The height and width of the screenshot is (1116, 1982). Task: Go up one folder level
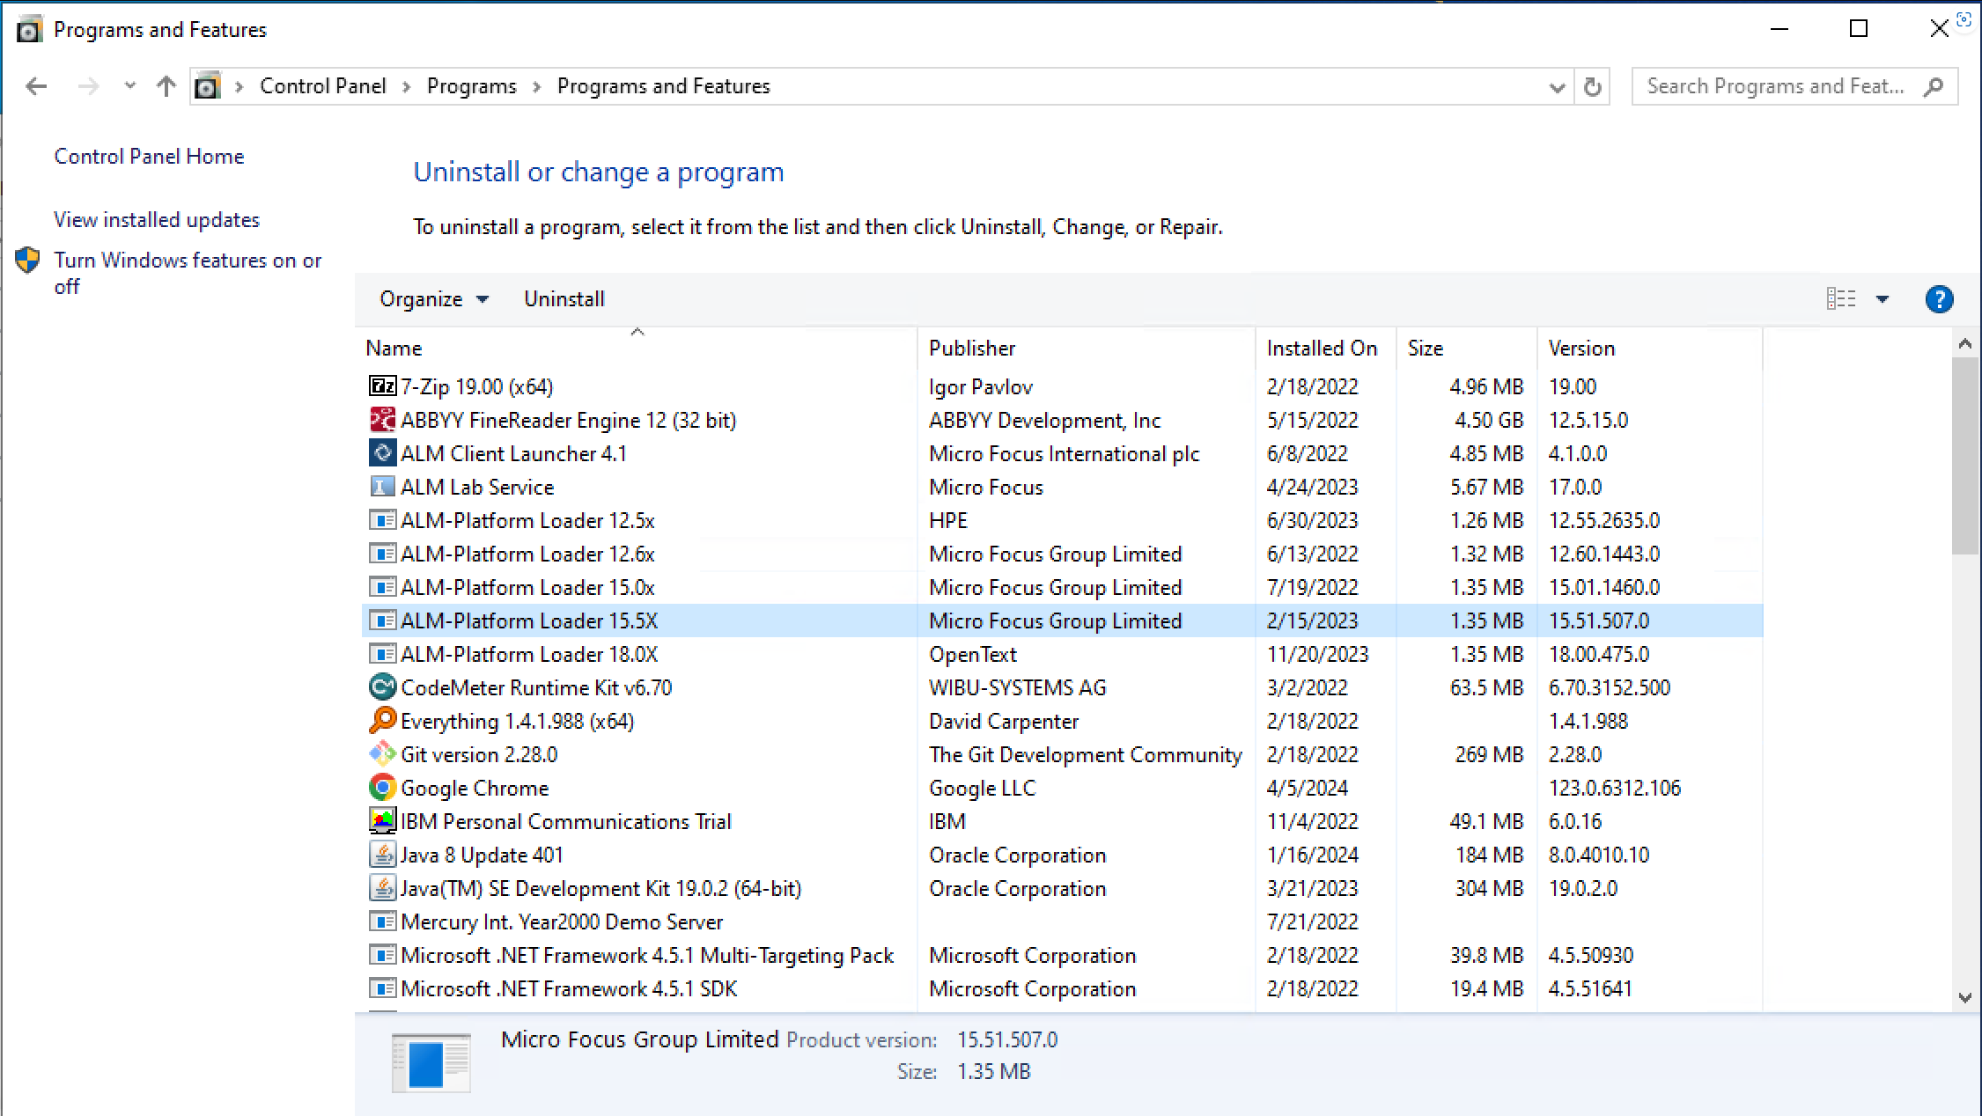166,86
